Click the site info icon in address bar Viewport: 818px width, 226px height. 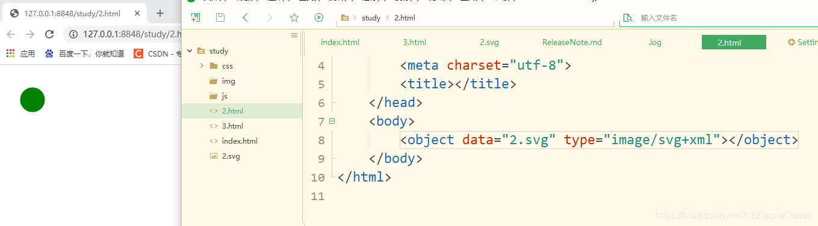tap(73, 34)
